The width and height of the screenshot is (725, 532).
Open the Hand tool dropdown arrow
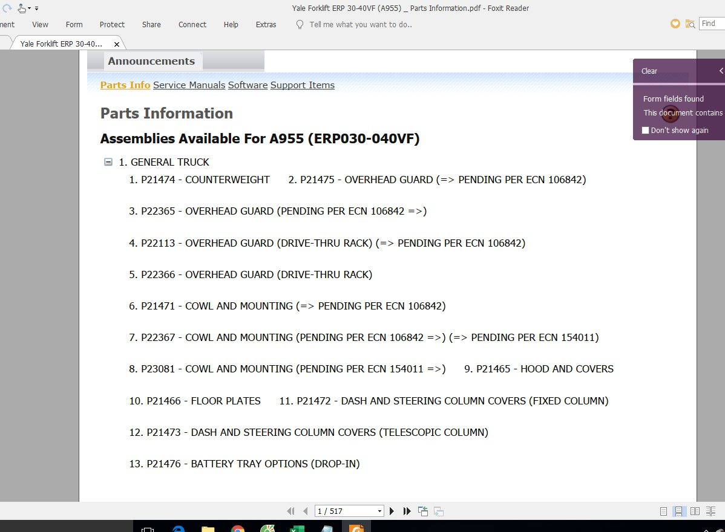pos(29,8)
